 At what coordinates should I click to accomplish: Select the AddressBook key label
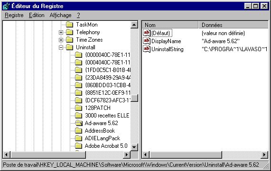(x=100, y=131)
